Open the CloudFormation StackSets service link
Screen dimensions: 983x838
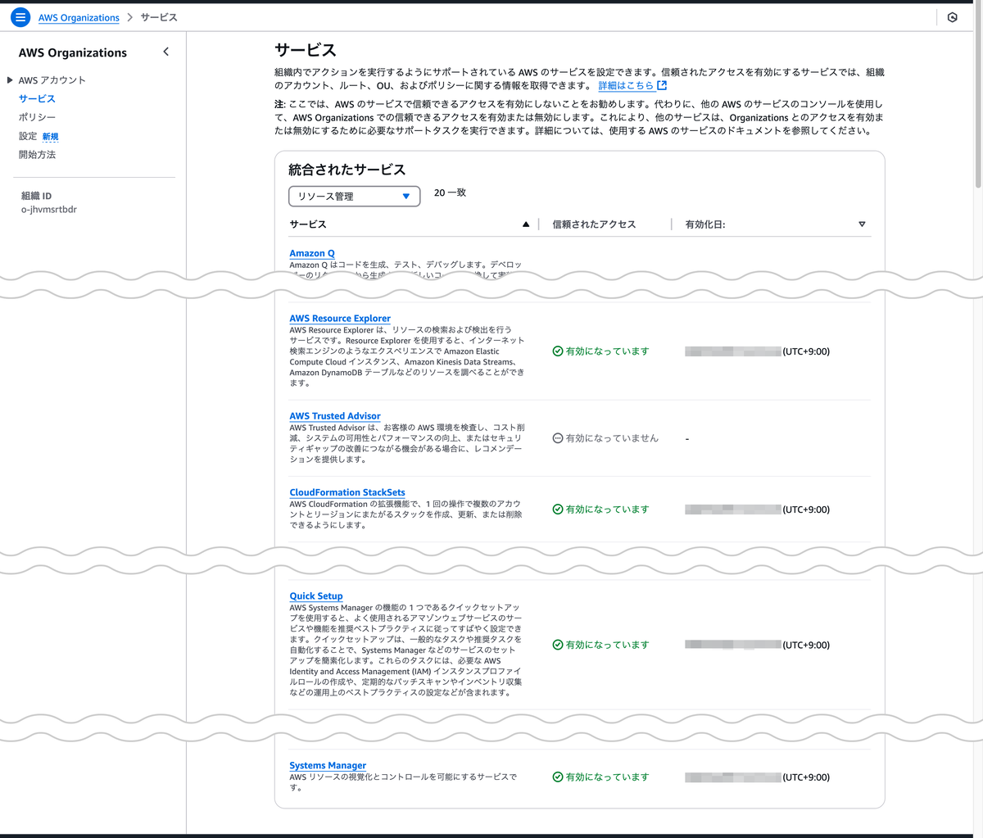[347, 492]
